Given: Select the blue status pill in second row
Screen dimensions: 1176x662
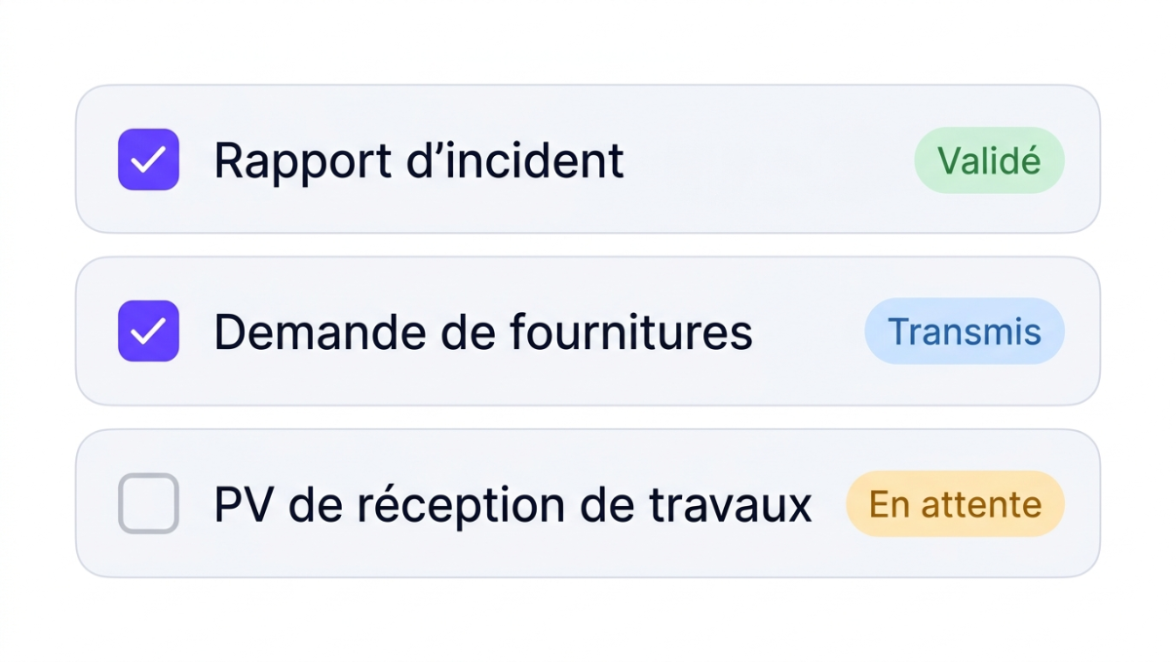Looking at the screenshot, I should click(965, 331).
